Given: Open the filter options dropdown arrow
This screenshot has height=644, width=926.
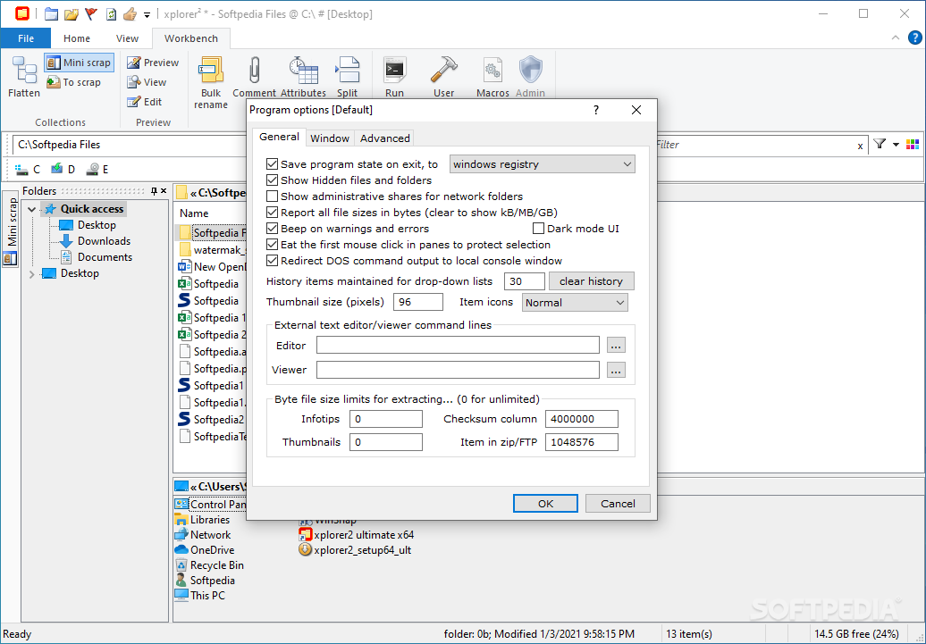Looking at the screenshot, I should [x=896, y=145].
